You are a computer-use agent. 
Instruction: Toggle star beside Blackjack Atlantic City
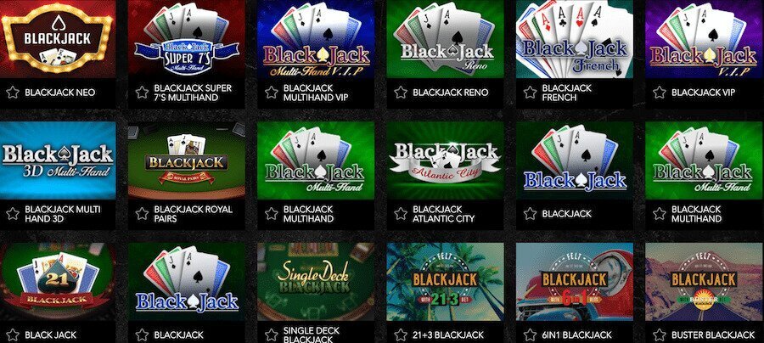[x=401, y=214]
